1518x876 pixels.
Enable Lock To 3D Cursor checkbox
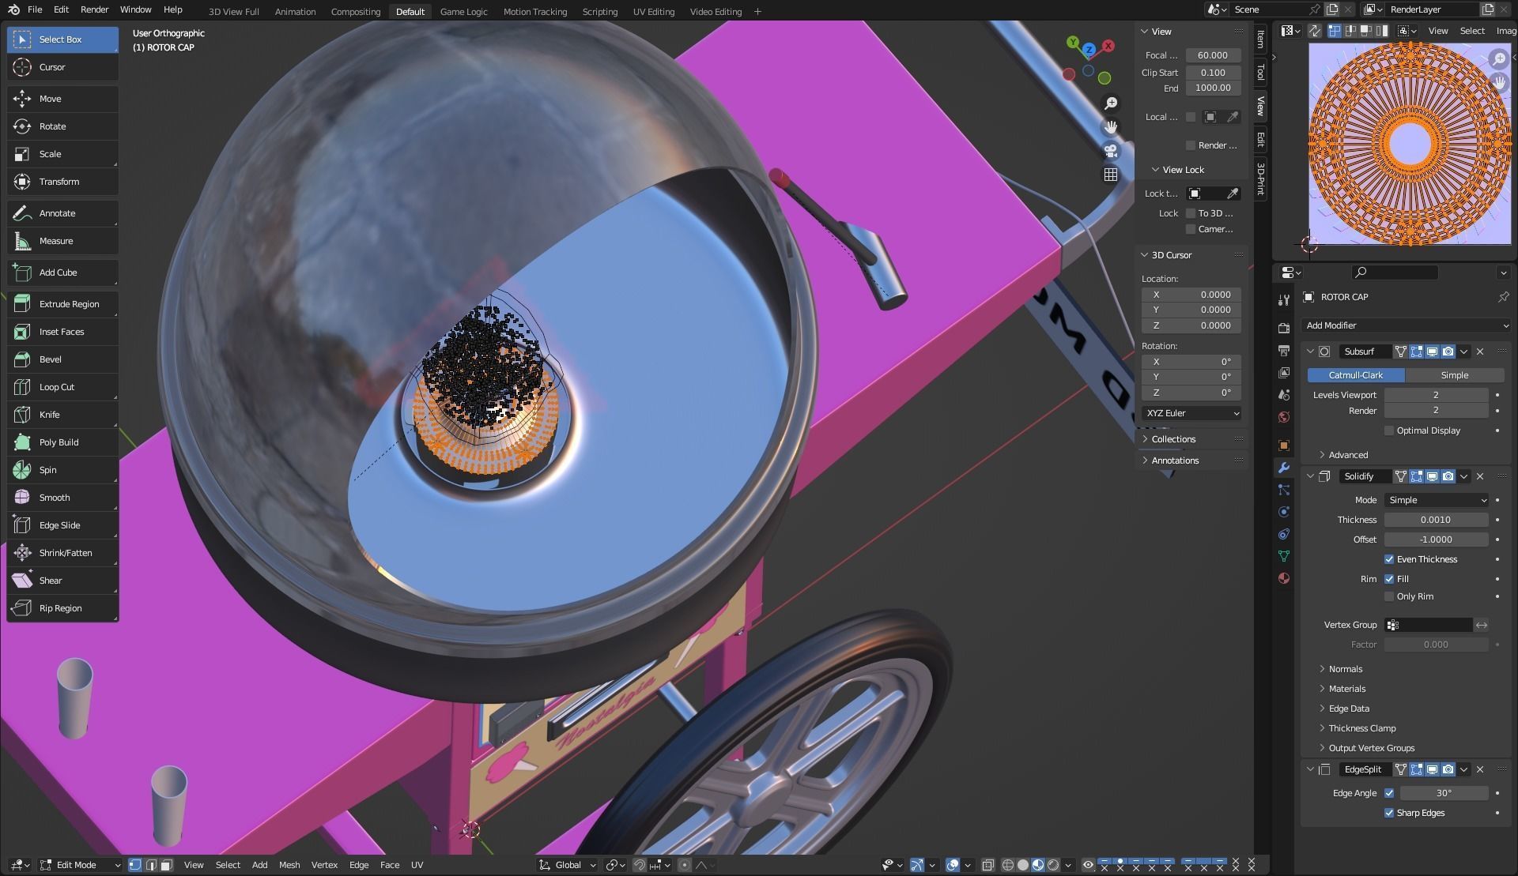coord(1191,213)
